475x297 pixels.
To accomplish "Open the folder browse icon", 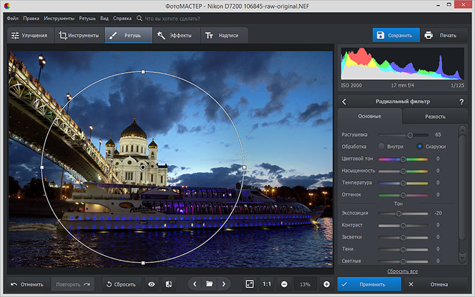I will (209, 284).
